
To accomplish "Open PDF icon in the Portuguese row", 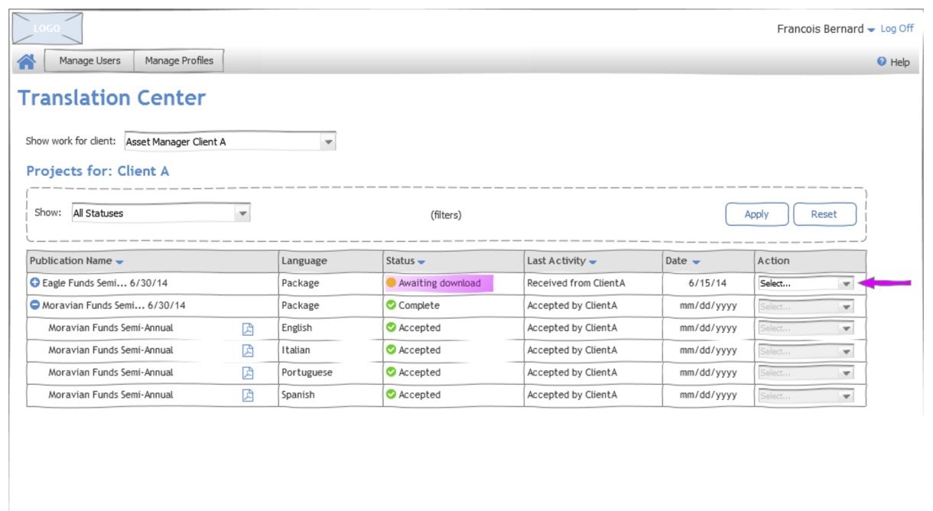I will coord(248,373).
